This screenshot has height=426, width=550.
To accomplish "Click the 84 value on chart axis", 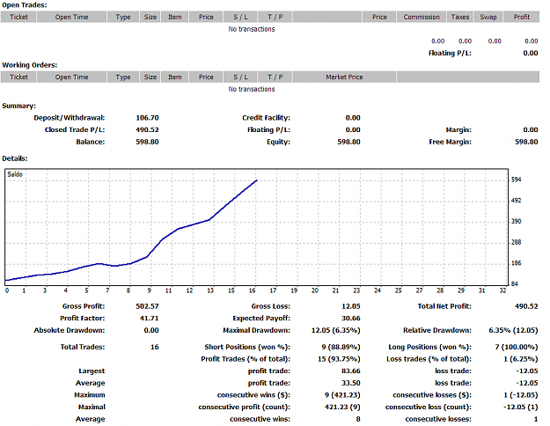I will point(515,284).
